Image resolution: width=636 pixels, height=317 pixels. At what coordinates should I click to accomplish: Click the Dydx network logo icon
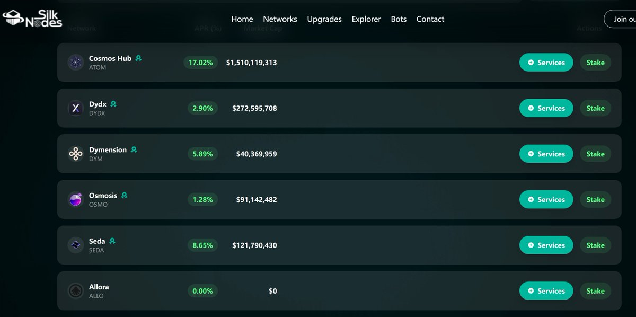[x=76, y=108]
